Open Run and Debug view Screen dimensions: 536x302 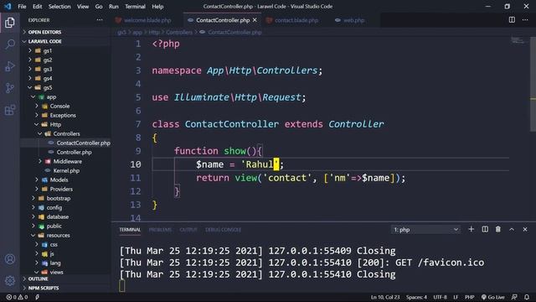click(x=10, y=66)
